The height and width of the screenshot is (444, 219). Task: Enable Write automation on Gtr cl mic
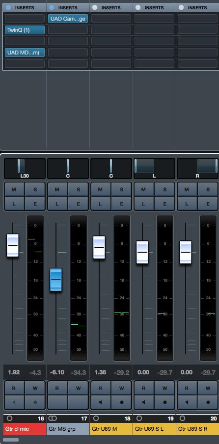pos(35,388)
